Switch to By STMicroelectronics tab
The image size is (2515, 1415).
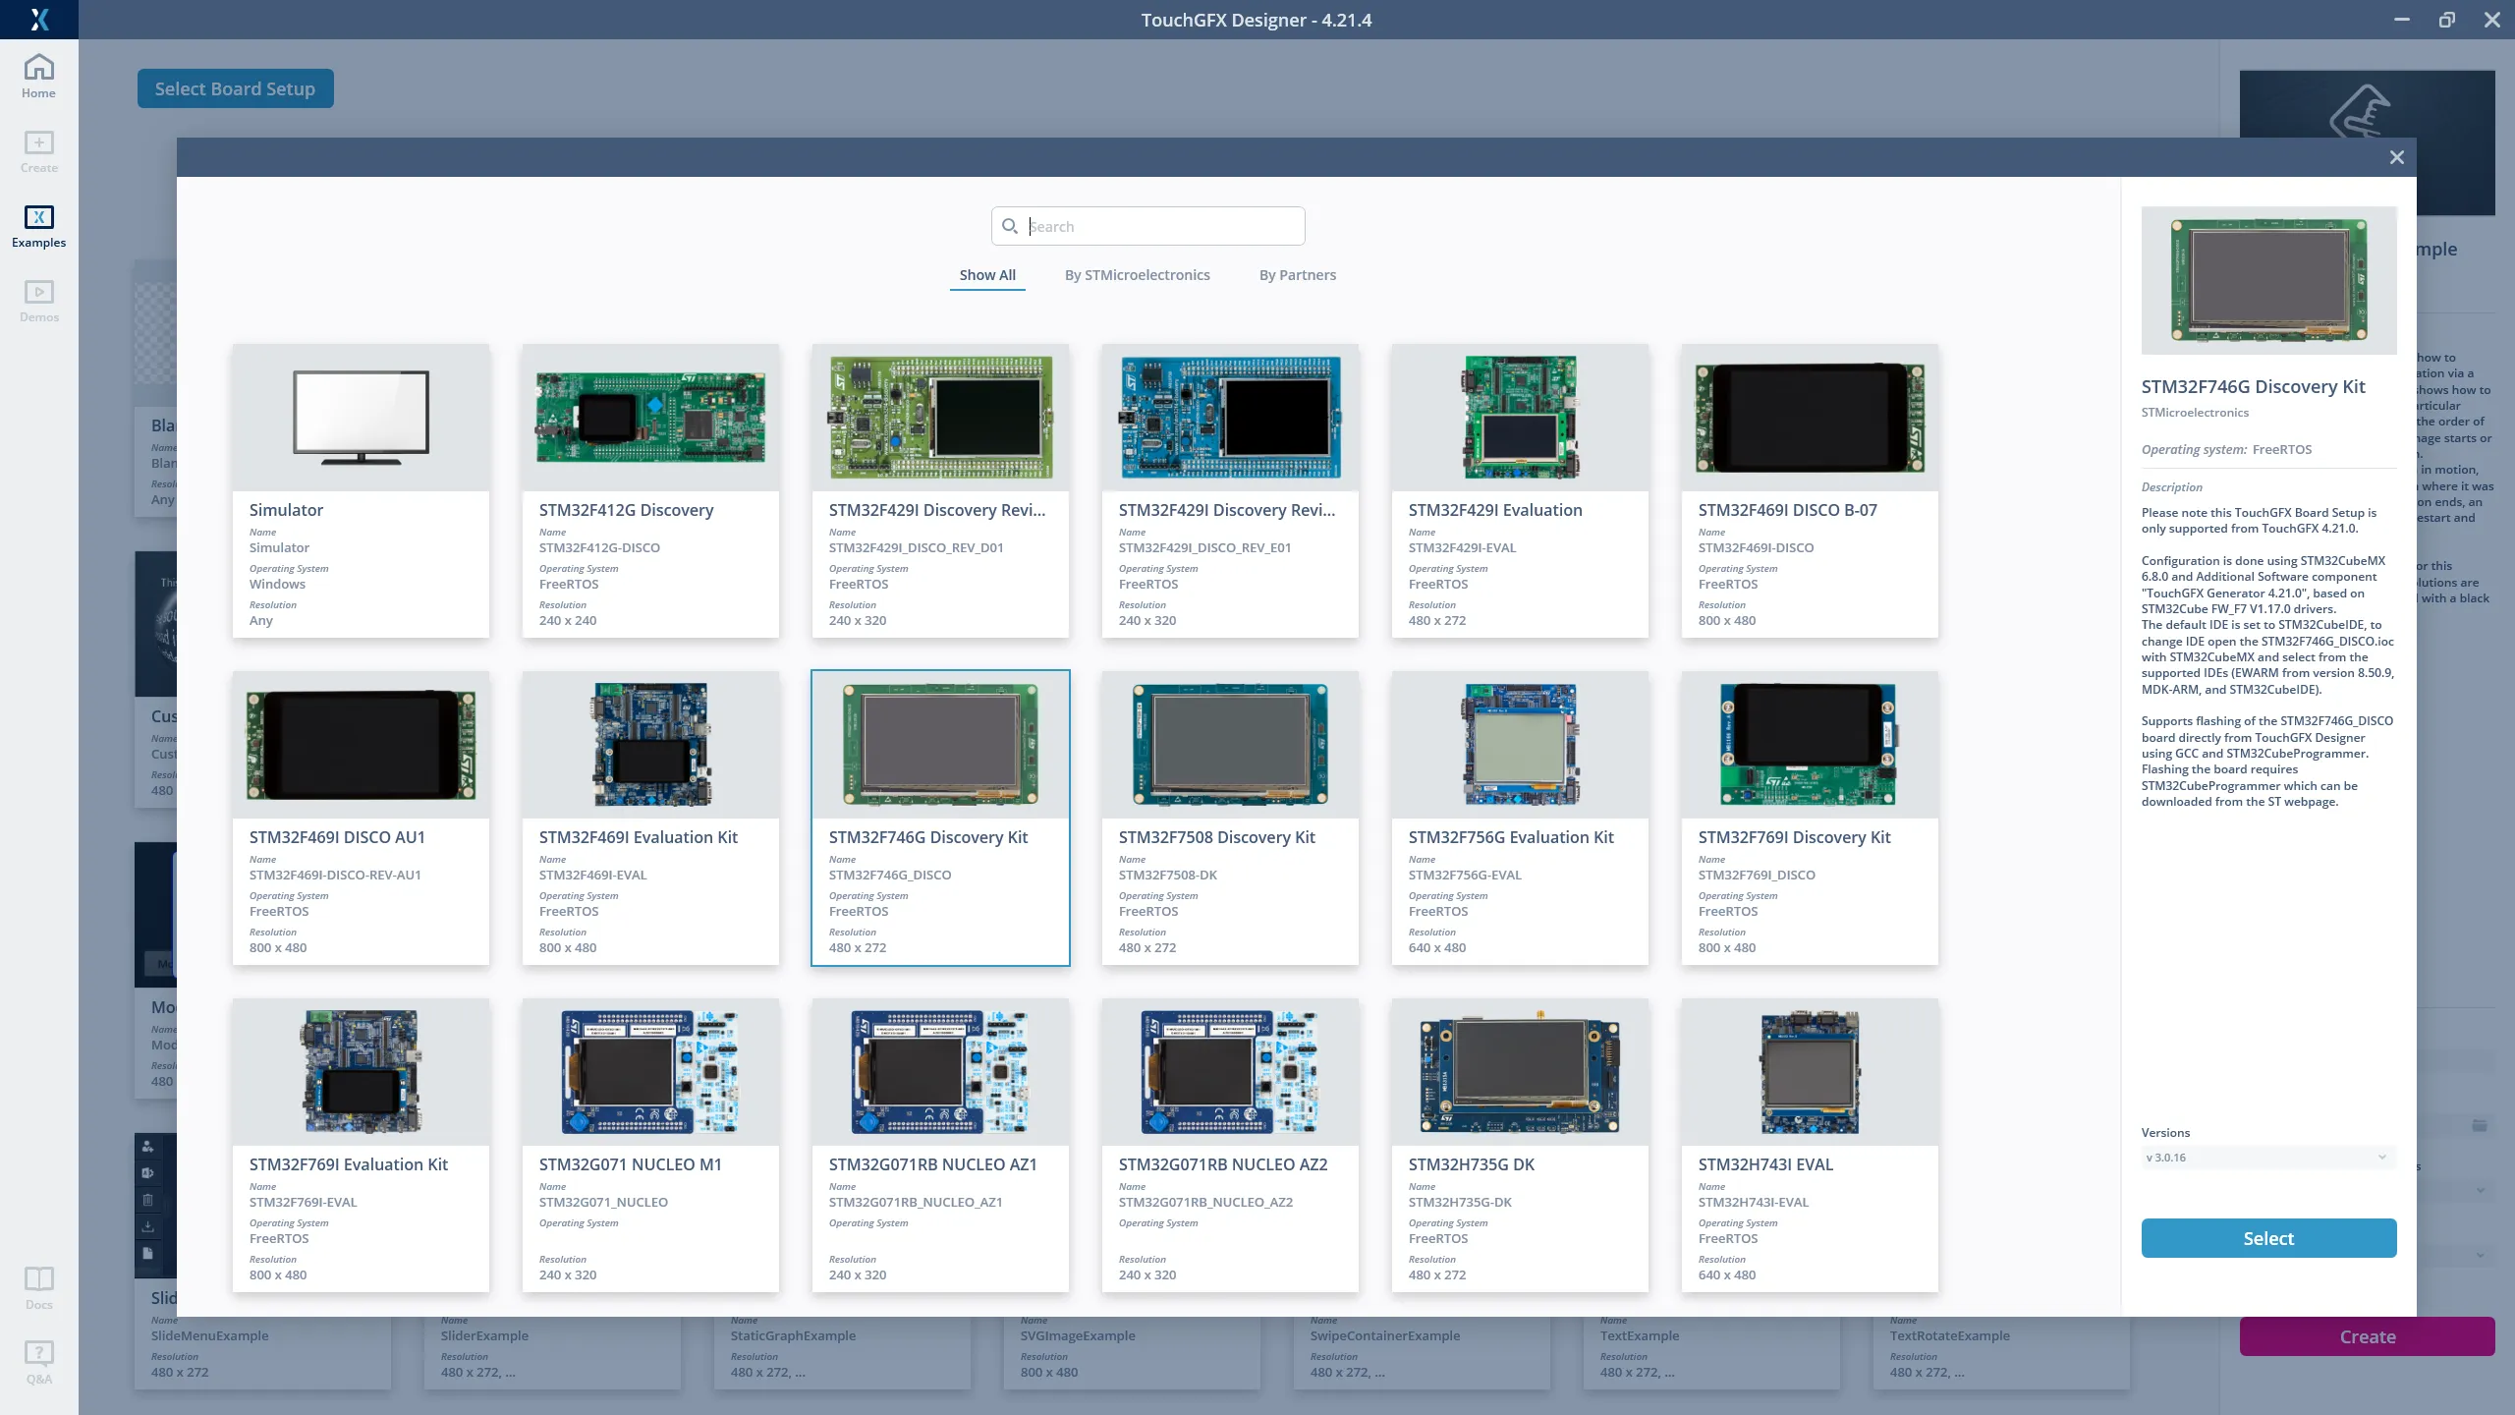click(x=1137, y=275)
